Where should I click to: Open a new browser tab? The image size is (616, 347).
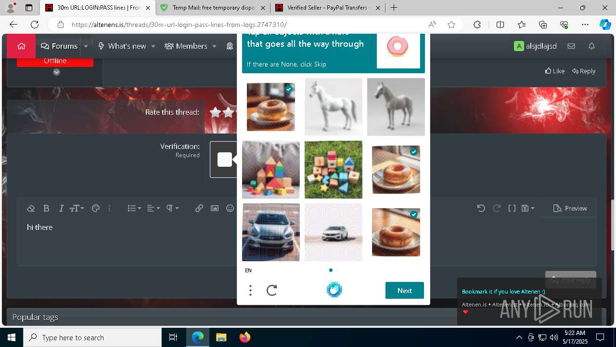[x=394, y=8]
